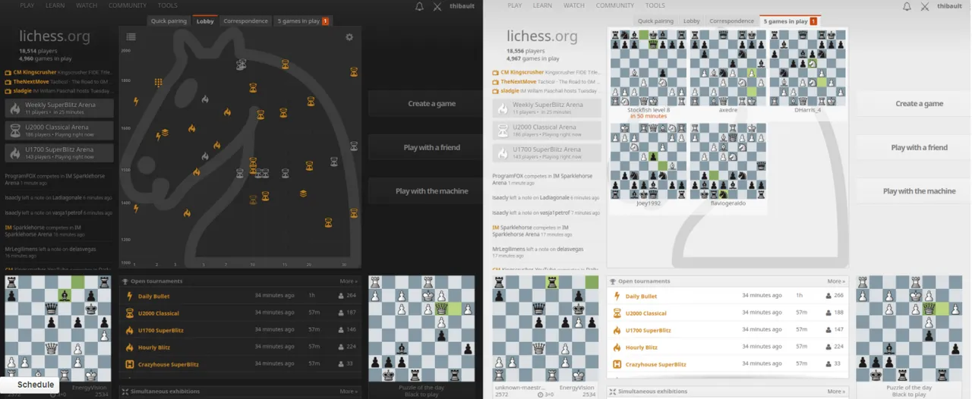Open thibault user menu in dark-theme header
972x399 pixels.
tap(461, 6)
